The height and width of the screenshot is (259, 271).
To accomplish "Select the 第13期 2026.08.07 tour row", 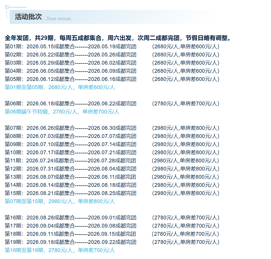I will point(112,177).
